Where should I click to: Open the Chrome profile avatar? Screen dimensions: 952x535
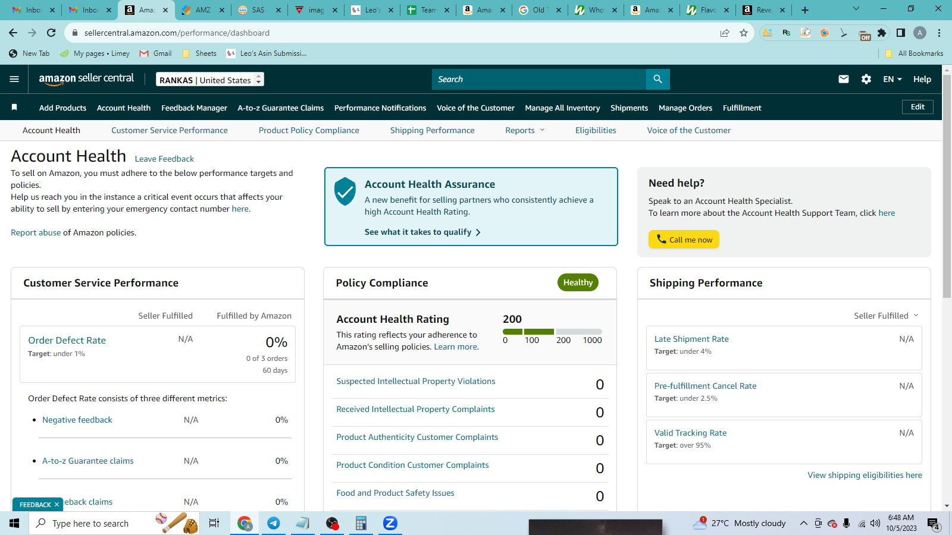pos(920,33)
